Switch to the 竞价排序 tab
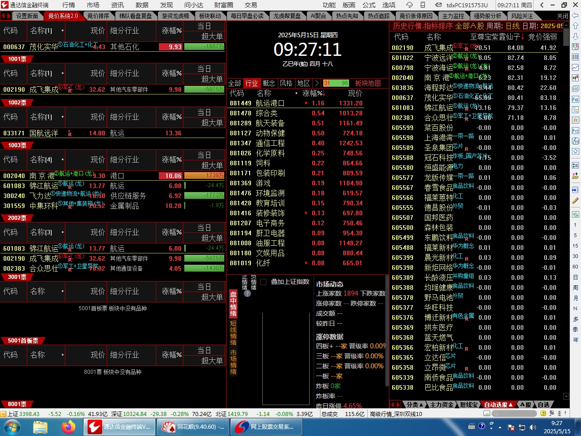The width and height of the screenshot is (581, 436). [98, 15]
